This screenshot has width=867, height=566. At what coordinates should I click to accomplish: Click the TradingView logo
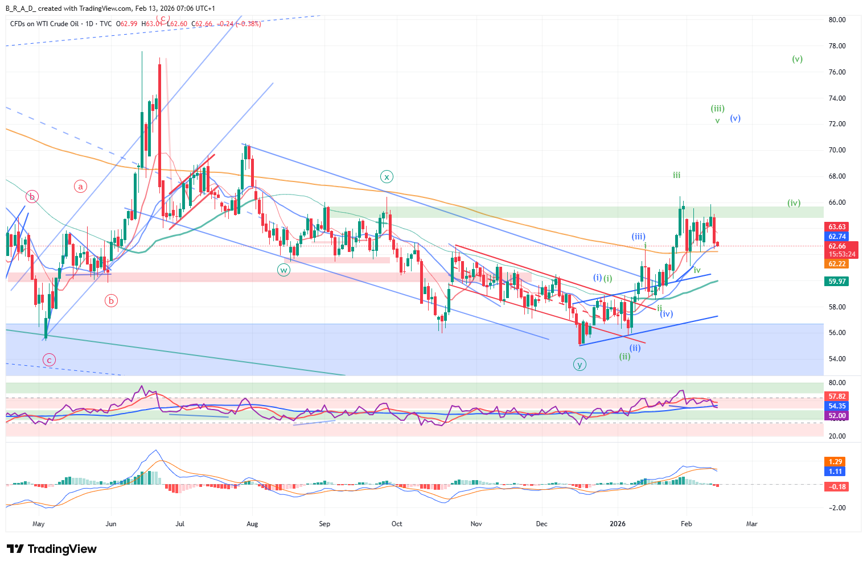tap(52, 549)
